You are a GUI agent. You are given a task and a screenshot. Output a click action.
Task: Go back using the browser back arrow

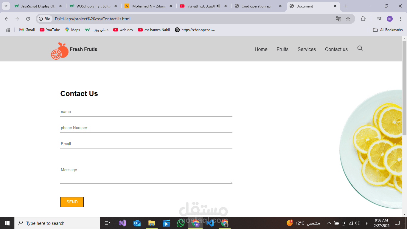pyautogui.click(x=7, y=19)
